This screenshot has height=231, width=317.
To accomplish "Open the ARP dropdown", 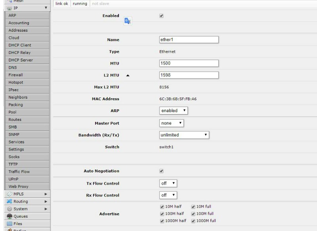I will coord(174,111).
